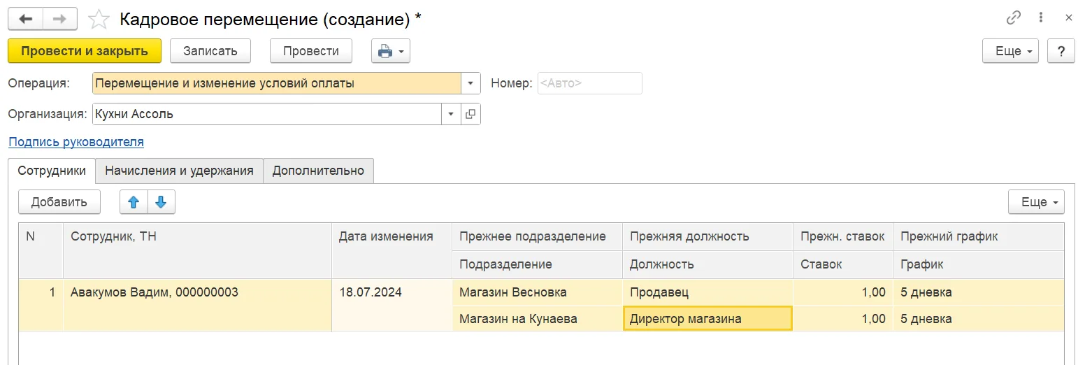This screenshot has width=1085, height=365.
Task: Click the Дата изменения column header
Action: (x=391, y=250)
